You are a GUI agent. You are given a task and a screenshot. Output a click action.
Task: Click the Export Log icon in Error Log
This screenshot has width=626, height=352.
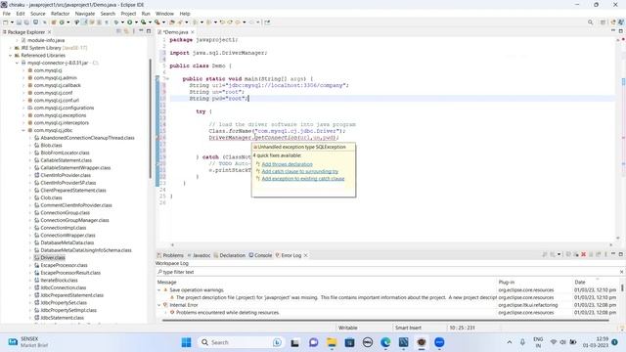click(545, 254)
